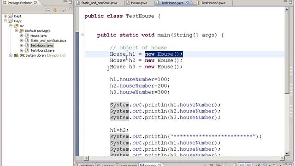Click line 'House h3 = new House();'
Viewport: 295px width, 166px height.
pyautogui.click(x=146, y=67)
